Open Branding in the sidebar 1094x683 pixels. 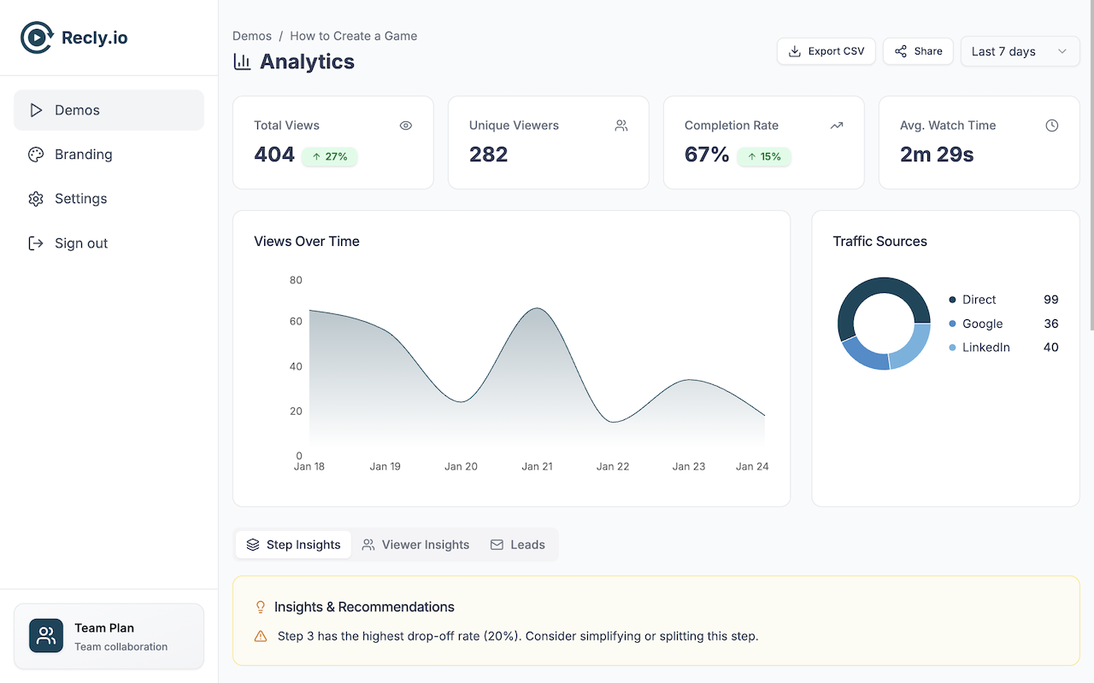tap(83, 155)
